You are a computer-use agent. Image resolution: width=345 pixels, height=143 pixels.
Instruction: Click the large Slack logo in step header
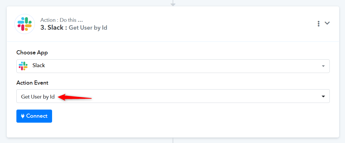click(25, 24)
